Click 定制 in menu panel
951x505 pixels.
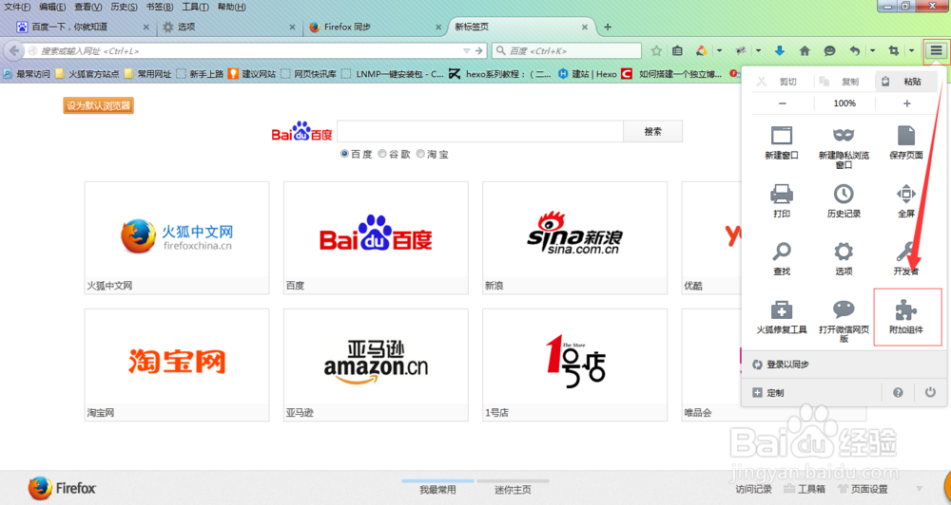[768, 392]
